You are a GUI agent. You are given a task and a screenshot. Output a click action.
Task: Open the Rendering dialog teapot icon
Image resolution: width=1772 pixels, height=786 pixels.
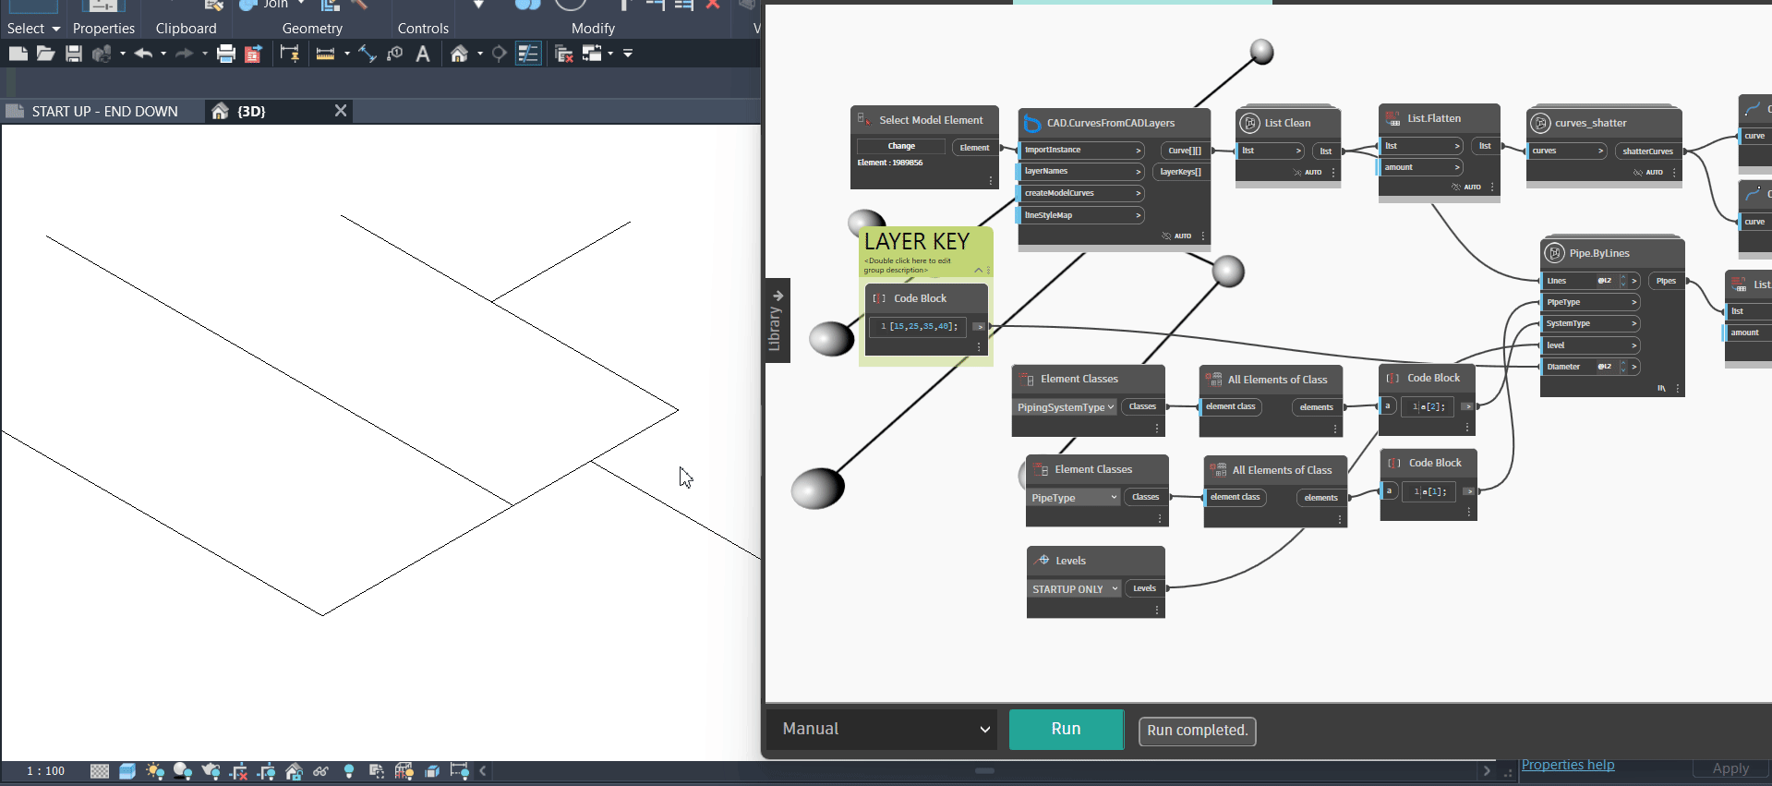coord(211,771)
